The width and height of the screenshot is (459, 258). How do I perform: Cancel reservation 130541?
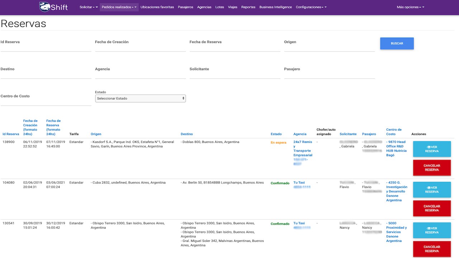pos(432,249)
